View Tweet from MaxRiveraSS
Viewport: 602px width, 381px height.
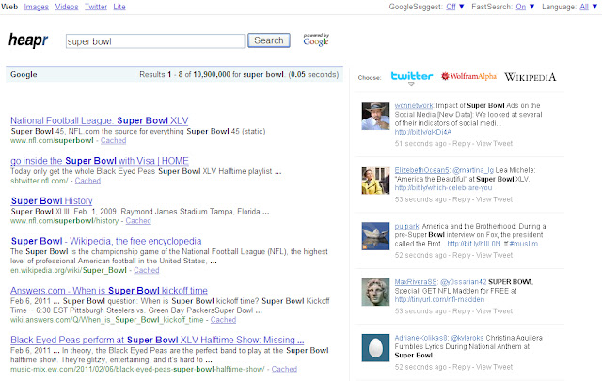click(494, 311)
